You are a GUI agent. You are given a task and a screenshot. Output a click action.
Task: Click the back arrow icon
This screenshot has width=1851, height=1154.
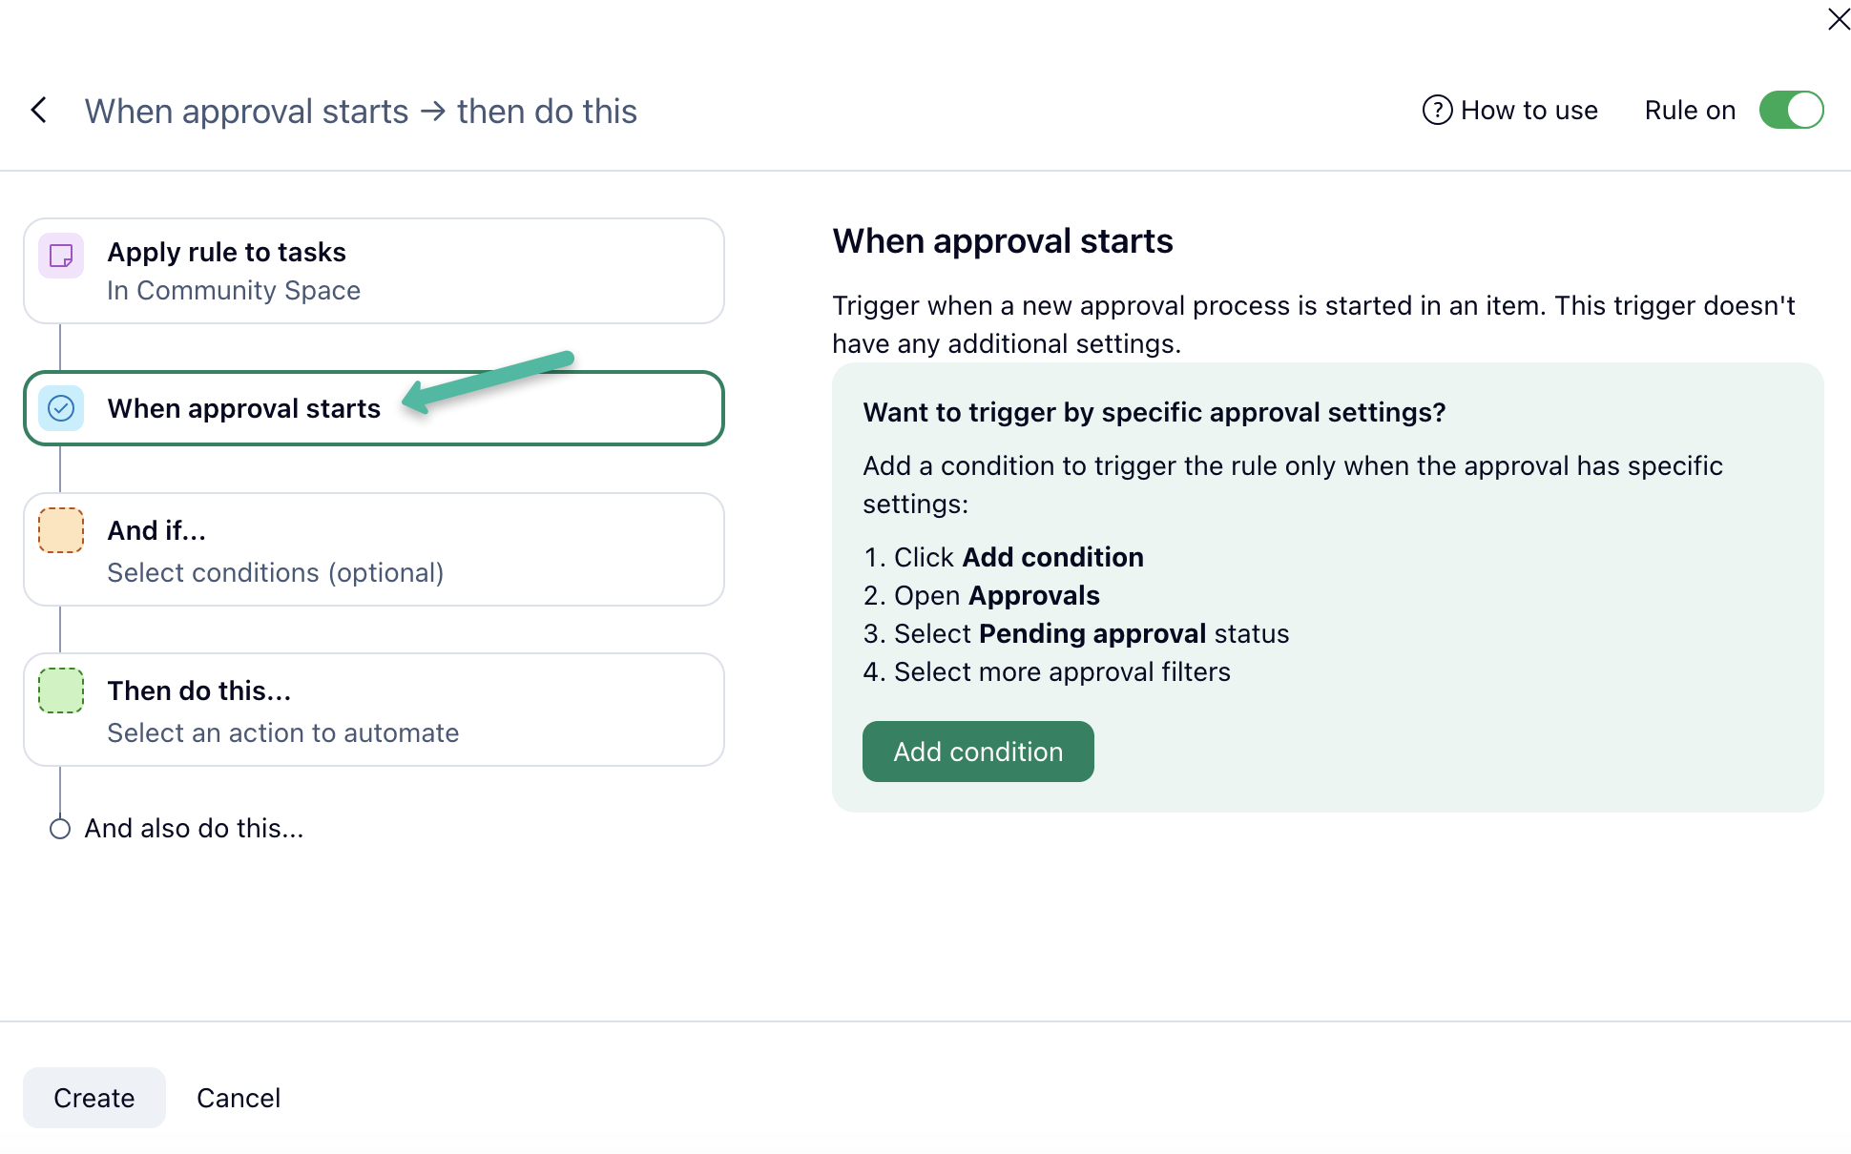tap(39, 111)
